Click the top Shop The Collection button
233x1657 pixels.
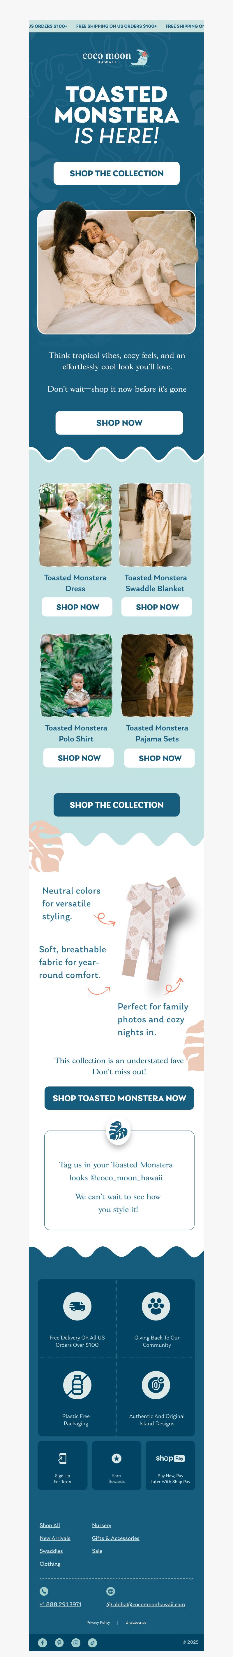coord(116,173)
